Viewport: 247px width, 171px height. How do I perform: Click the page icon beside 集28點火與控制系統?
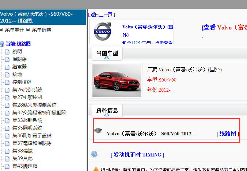(x=7, y=105)
